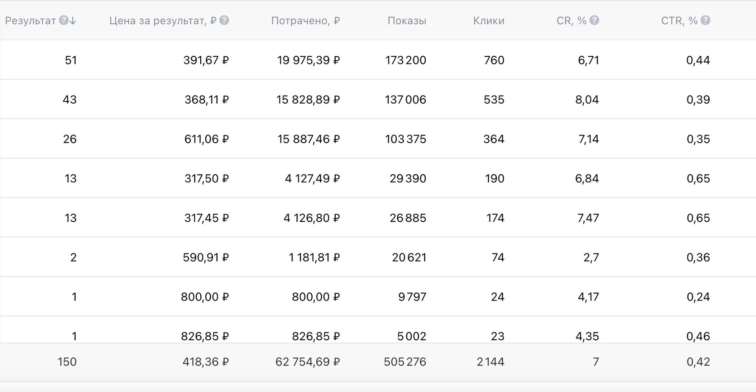Select price cell 611,06 ₽
This screenshot has height=392, width=756.
[207, 139]
